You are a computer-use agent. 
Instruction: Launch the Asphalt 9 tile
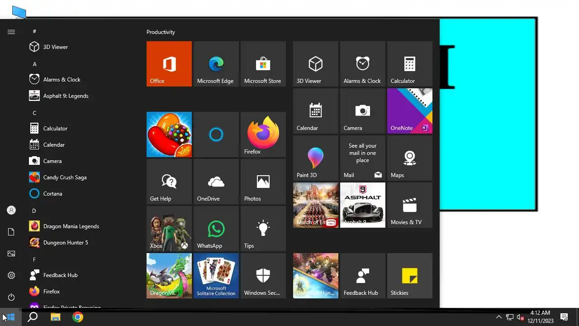click(x=363, y=205)
